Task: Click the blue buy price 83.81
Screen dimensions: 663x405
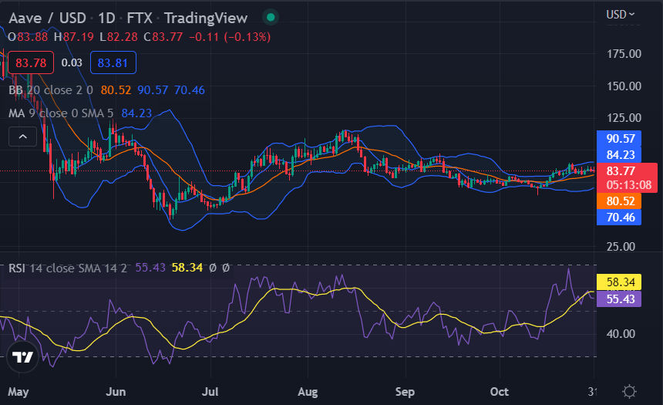Action: pyautogui.click(x=113, y=62)
